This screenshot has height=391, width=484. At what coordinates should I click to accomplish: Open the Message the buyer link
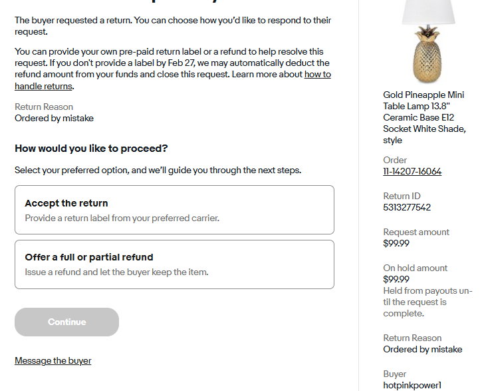(53, 361)
